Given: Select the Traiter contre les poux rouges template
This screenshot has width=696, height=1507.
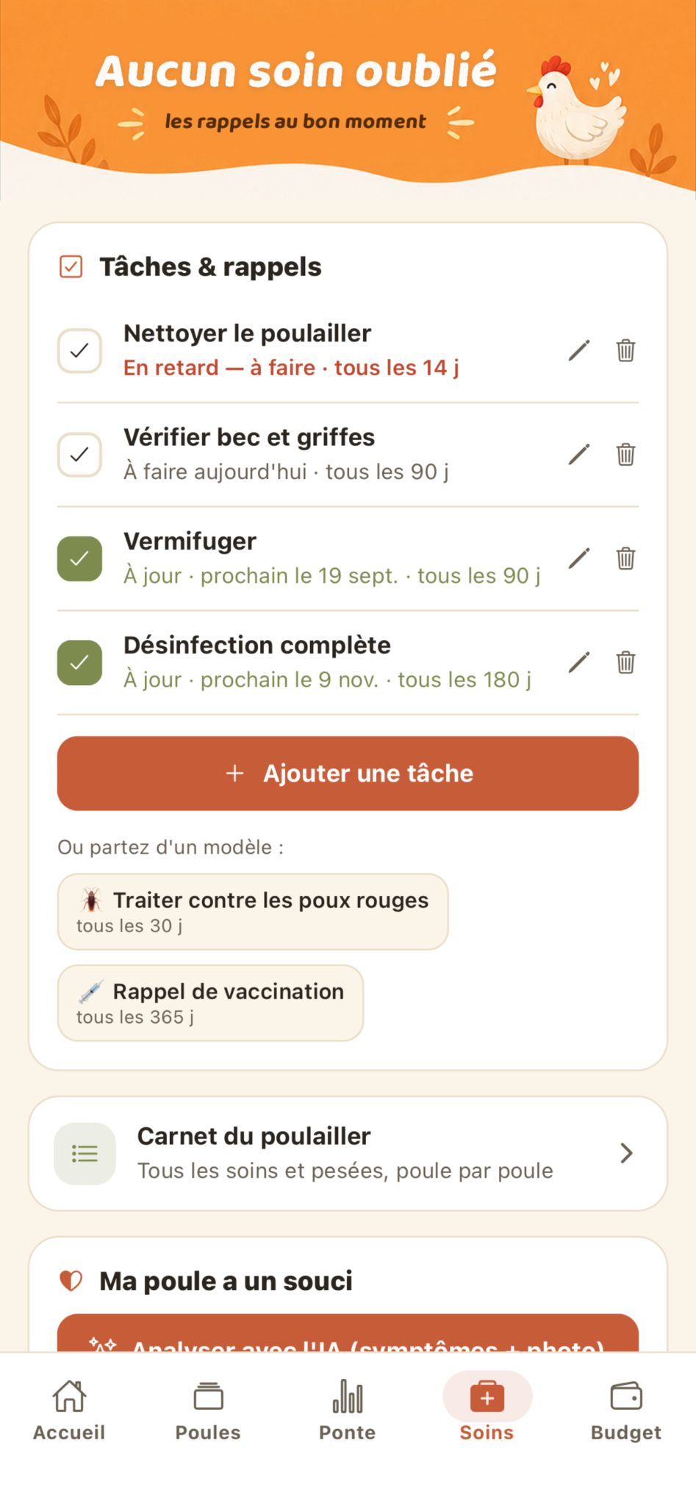Looking at the screenshot, I should [253, 912].
